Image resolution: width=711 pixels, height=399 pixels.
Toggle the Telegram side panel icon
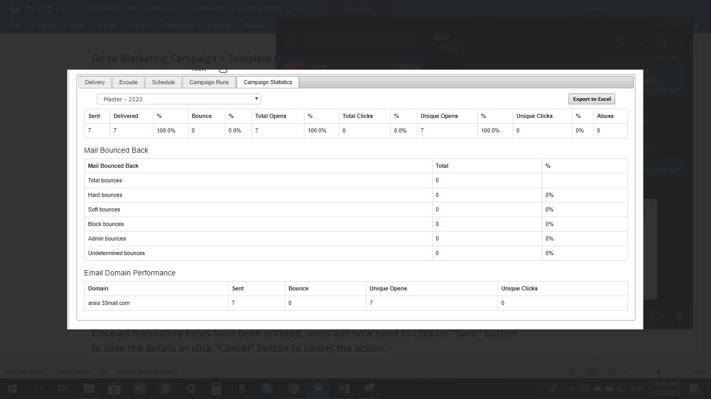coord(661,42)
